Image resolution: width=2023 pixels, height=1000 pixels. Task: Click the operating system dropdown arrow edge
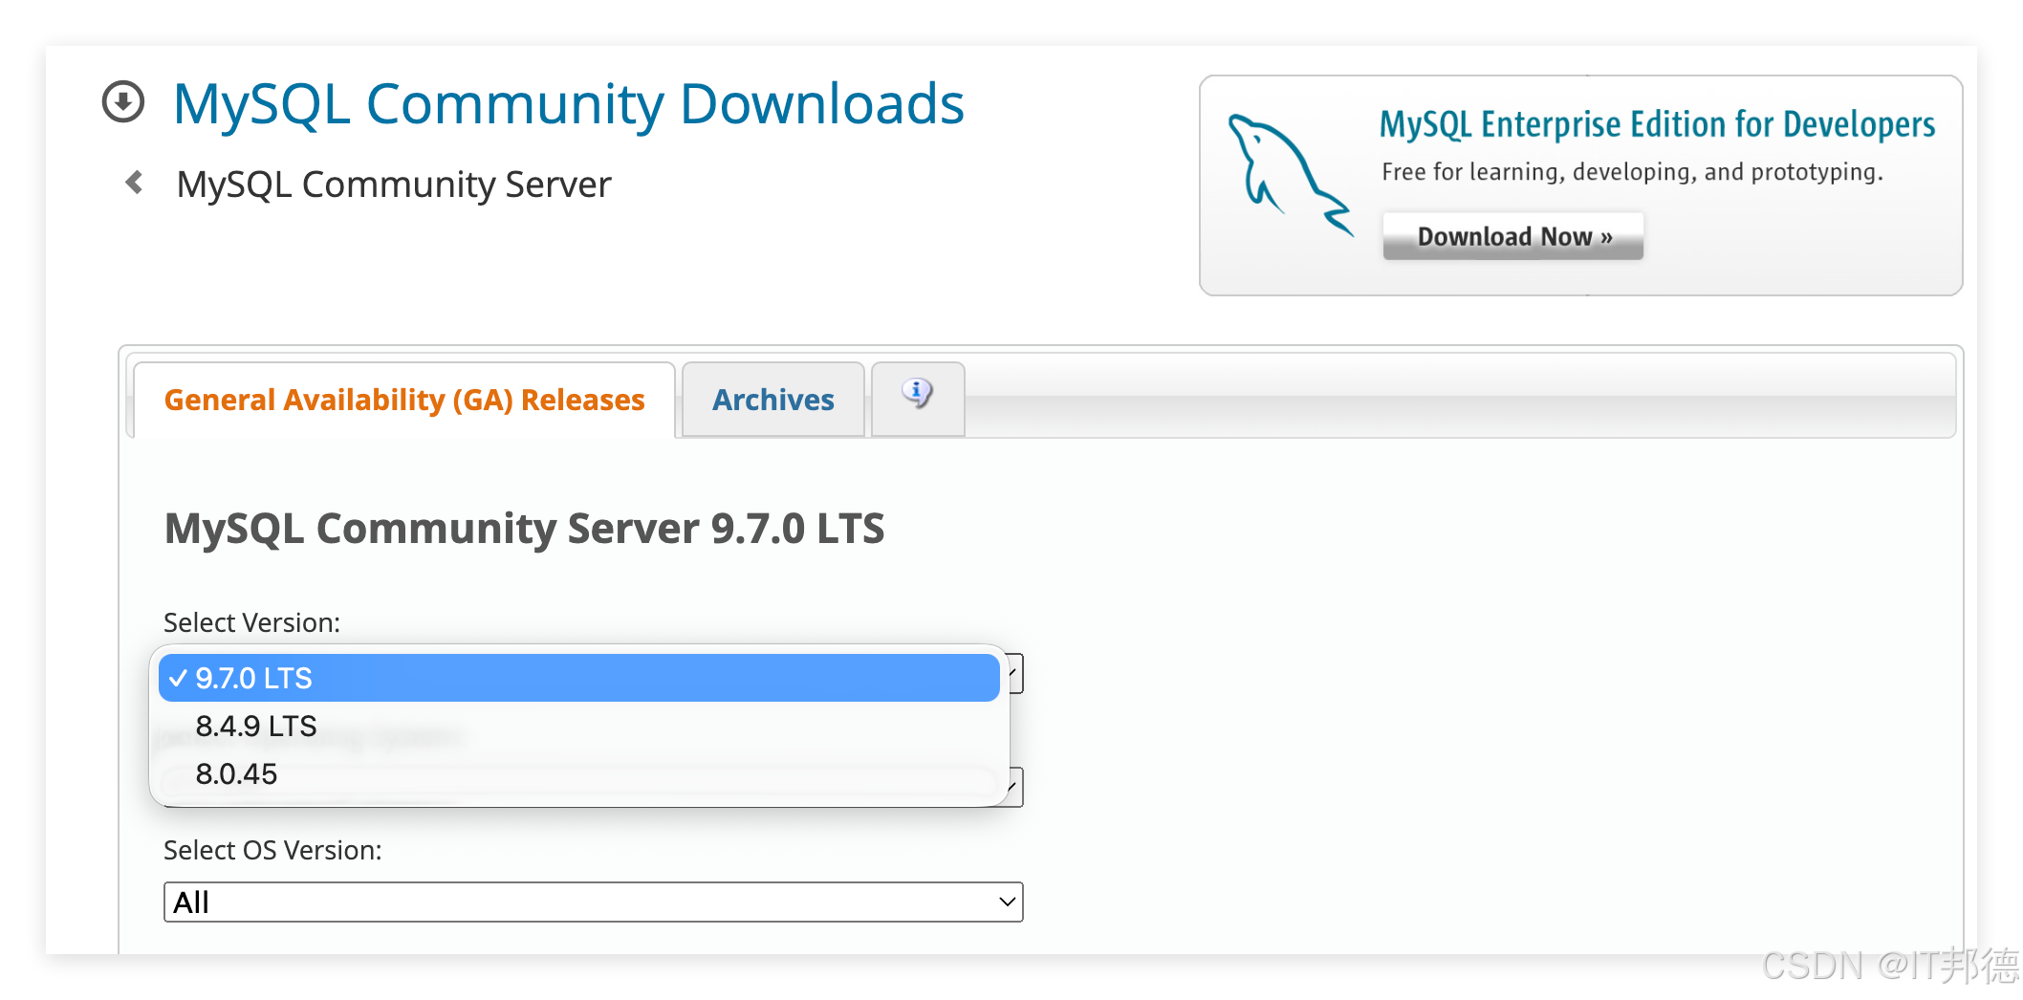(x=1014, y=787)
